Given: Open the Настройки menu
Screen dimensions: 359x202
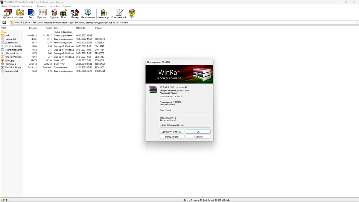Looking at the screenshot, I should (x=54, y=6).
